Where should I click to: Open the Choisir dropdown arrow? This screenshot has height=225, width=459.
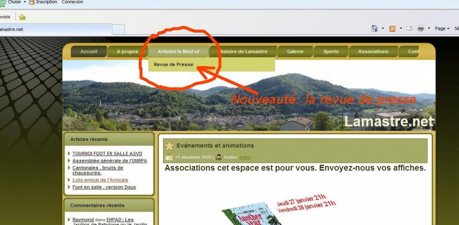tap(25, 2)
